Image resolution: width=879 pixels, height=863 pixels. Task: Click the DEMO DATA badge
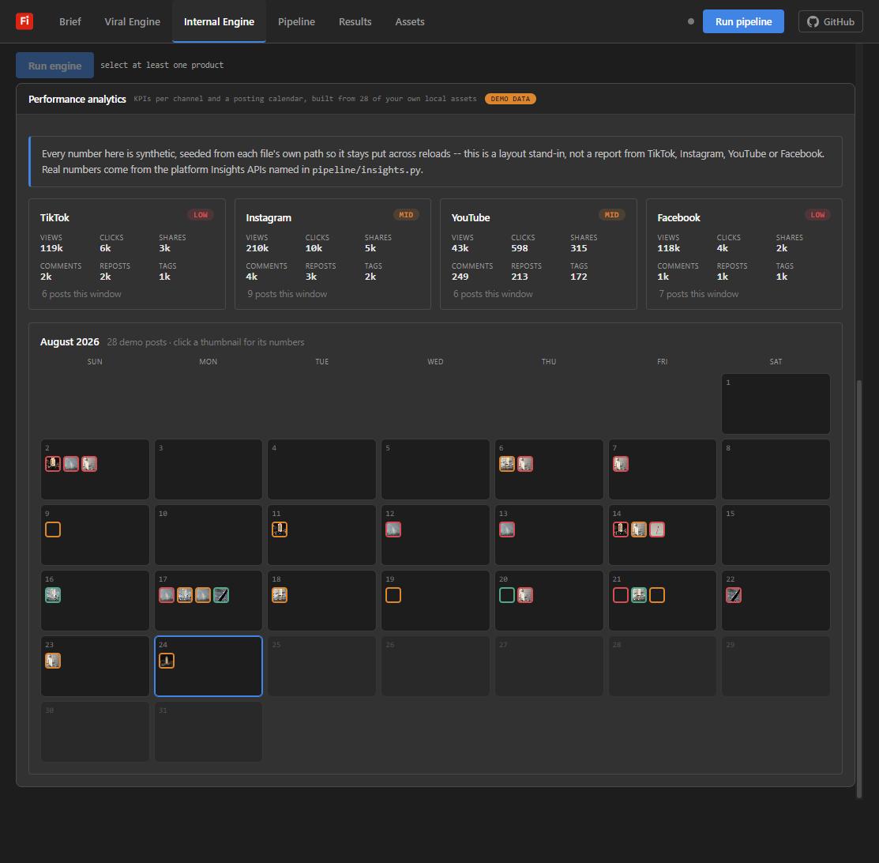click(510, 99)
